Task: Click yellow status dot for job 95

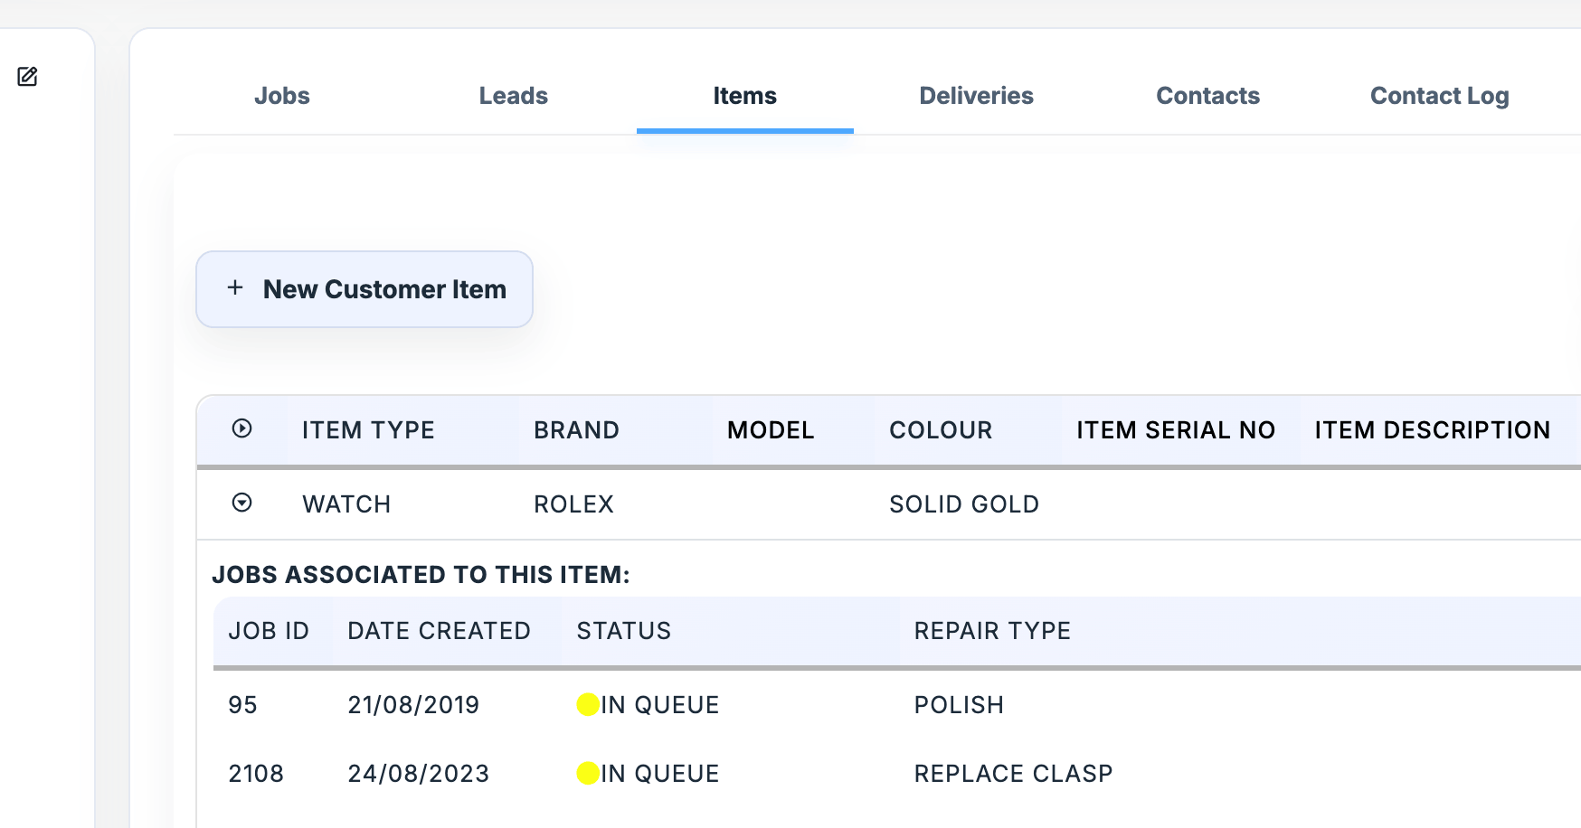Action: pyautogui.click(x=588, y=704)
